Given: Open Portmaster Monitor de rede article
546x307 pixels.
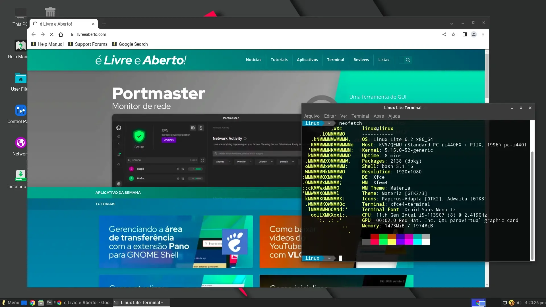Looking at the screenshot, I should [x=158, y=98].
